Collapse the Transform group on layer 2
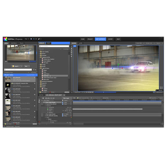 pos(45,106)
